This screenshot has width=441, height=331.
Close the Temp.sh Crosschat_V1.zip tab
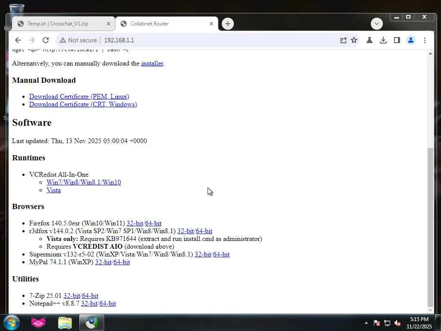click(108, 24)
